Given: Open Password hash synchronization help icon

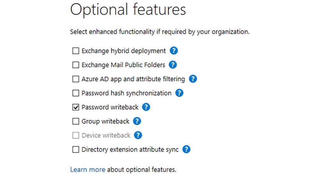Looking at the screenshot, I should (180, 93).
